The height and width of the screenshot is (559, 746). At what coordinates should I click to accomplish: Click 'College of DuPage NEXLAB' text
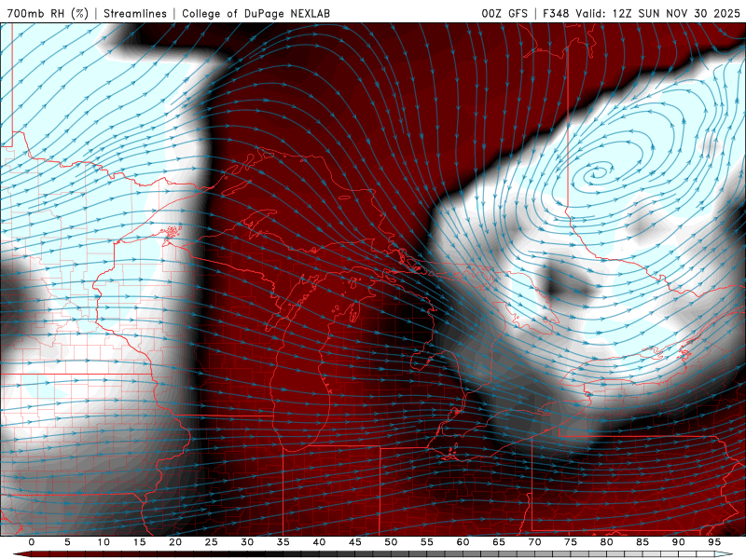tap(256, 13)
